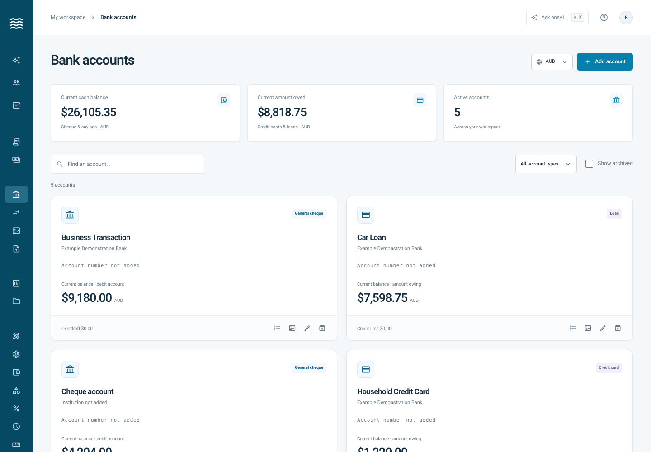
Task: Click the '5 accounts' count label
Action: pos(63,185)
